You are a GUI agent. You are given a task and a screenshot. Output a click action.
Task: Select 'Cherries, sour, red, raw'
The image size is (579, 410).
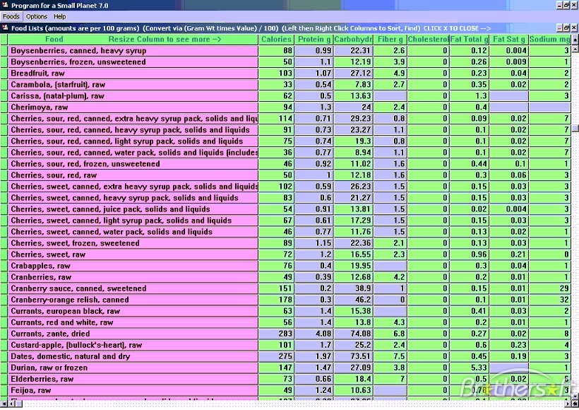click(133, 175)
